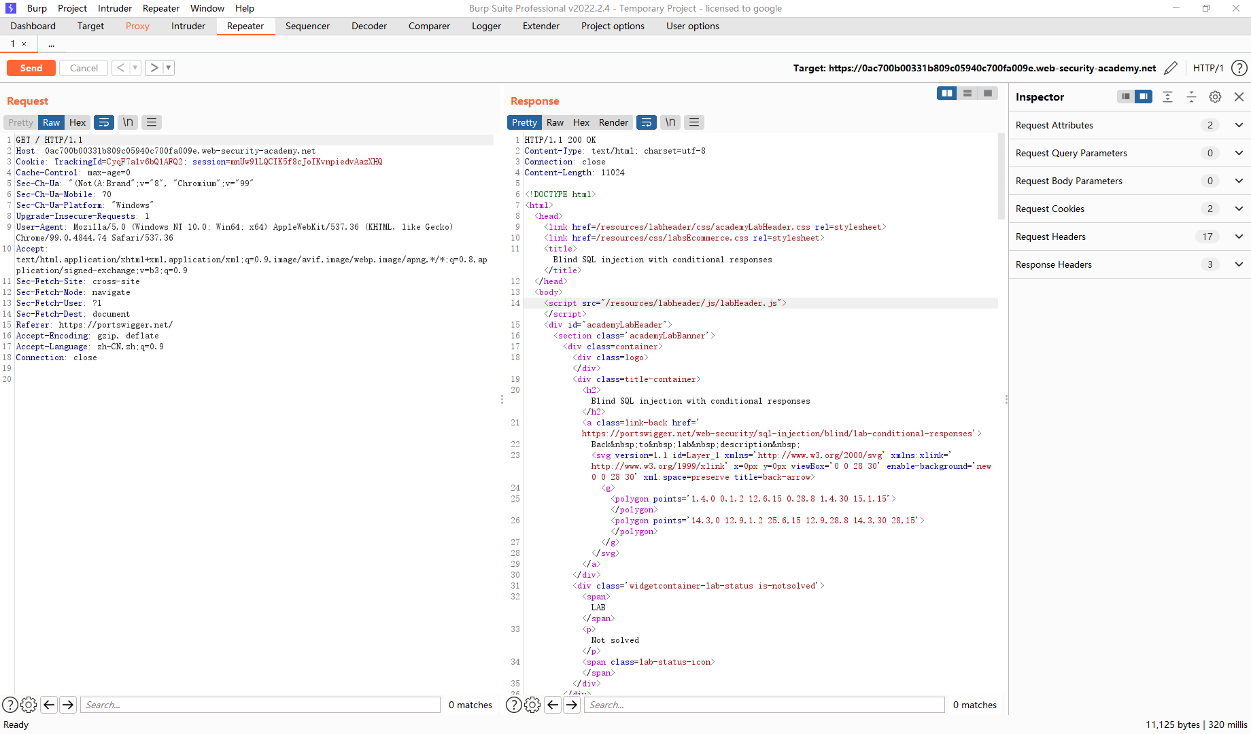The height and width of the screenshot is (734, 1251).
Task: Go back to previous request in history
Action: pos(120,68)
